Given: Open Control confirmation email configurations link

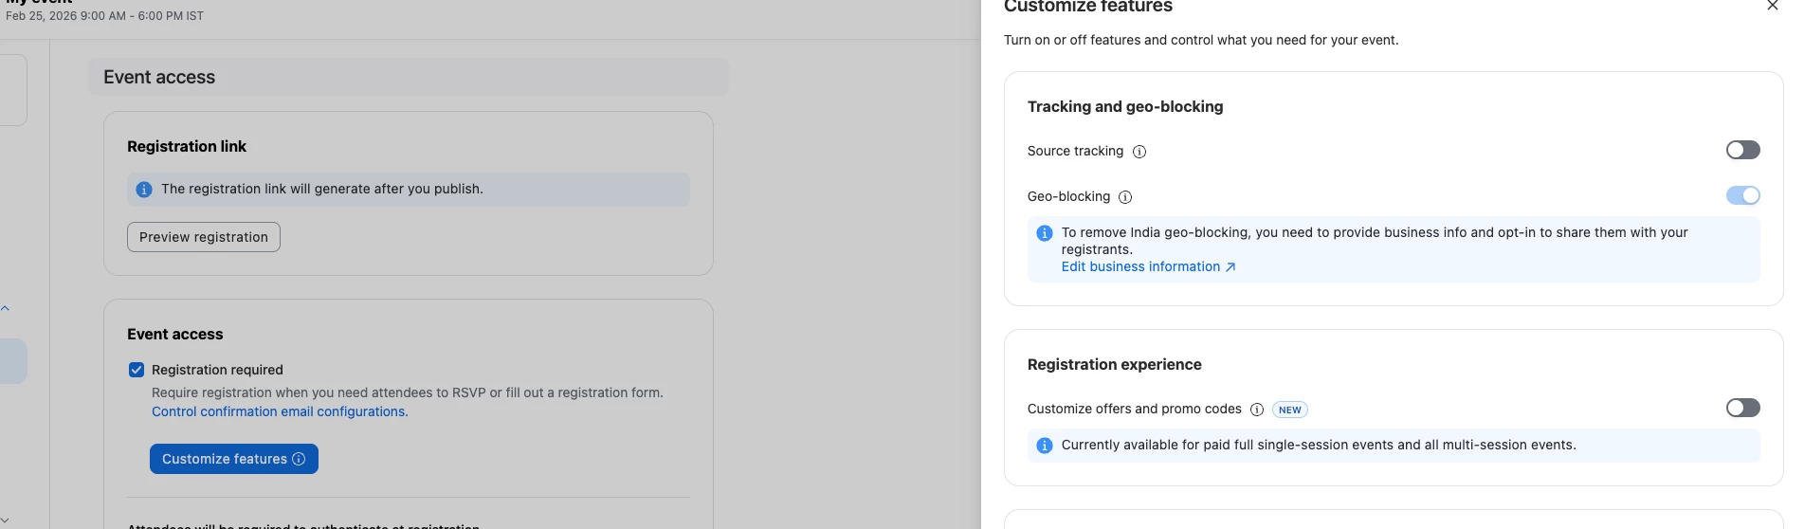Looking at the screenshot, I should [280, 411].
